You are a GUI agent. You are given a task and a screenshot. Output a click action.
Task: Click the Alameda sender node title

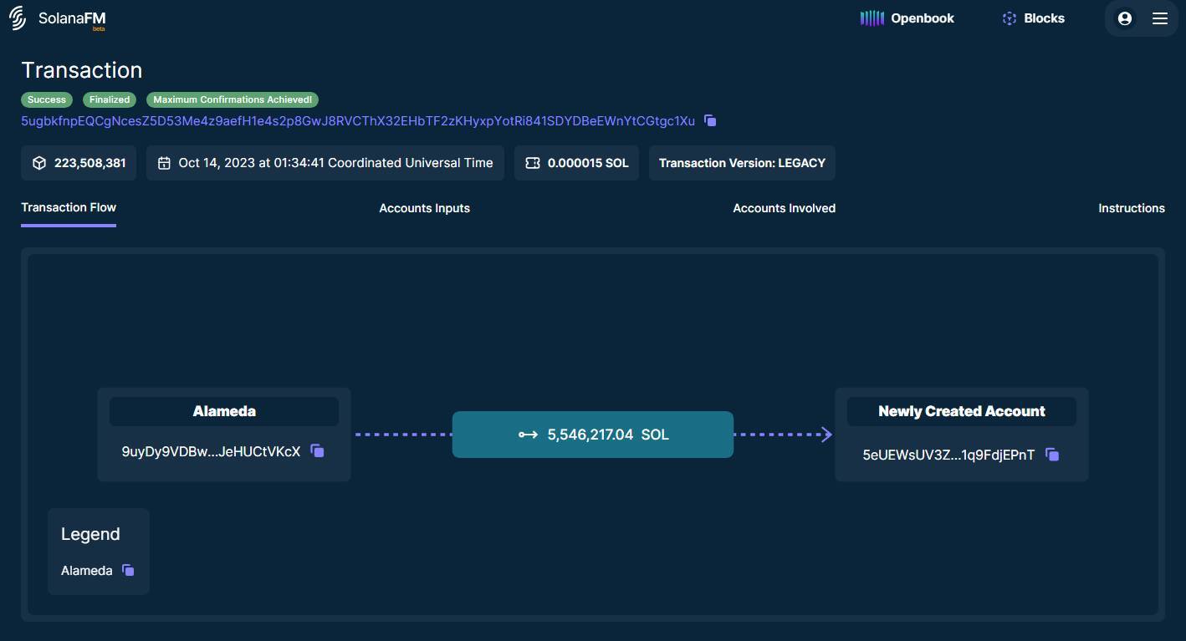[x=224, y=411]
